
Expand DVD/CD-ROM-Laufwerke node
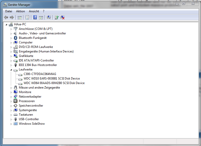pyautogui.click(x=11, y=47)
